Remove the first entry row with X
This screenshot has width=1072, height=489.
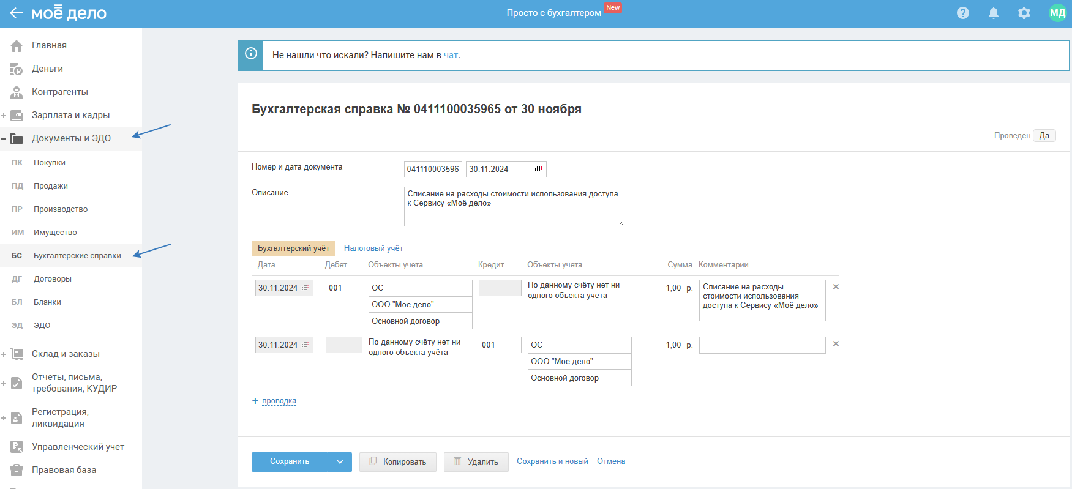(x=836, y=287)
